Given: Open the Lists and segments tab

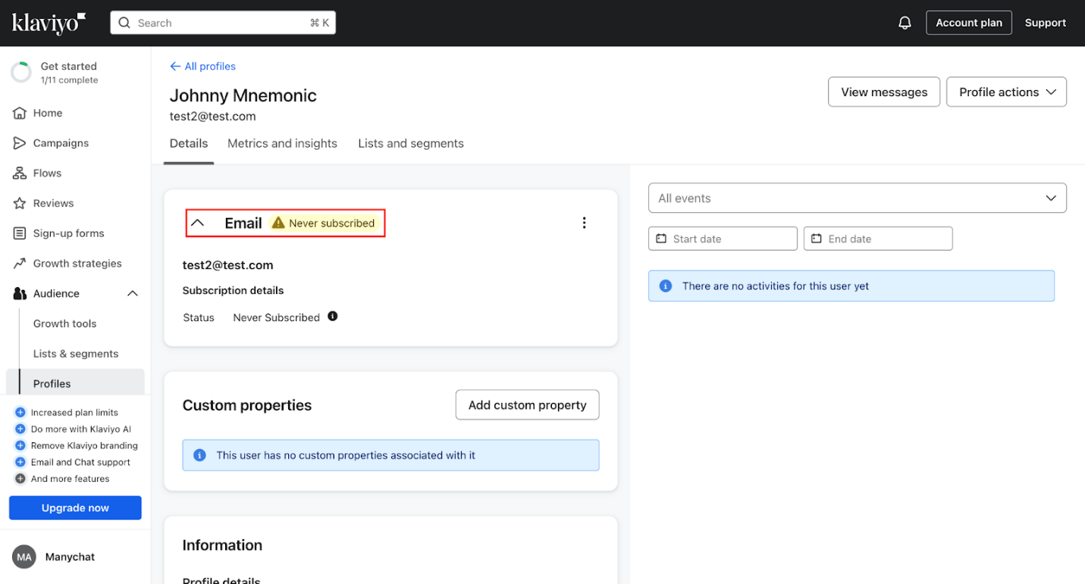Looking at the screenshot, I should tap(411, 143).
